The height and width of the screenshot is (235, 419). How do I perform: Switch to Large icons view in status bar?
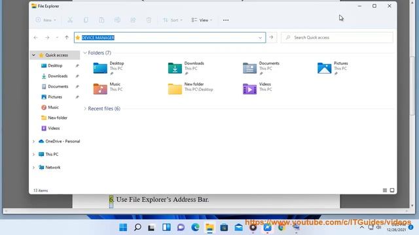click(392, 190)
